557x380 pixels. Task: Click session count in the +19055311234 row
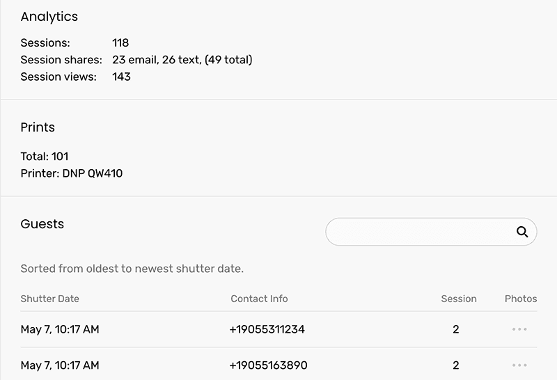(456, 329)
